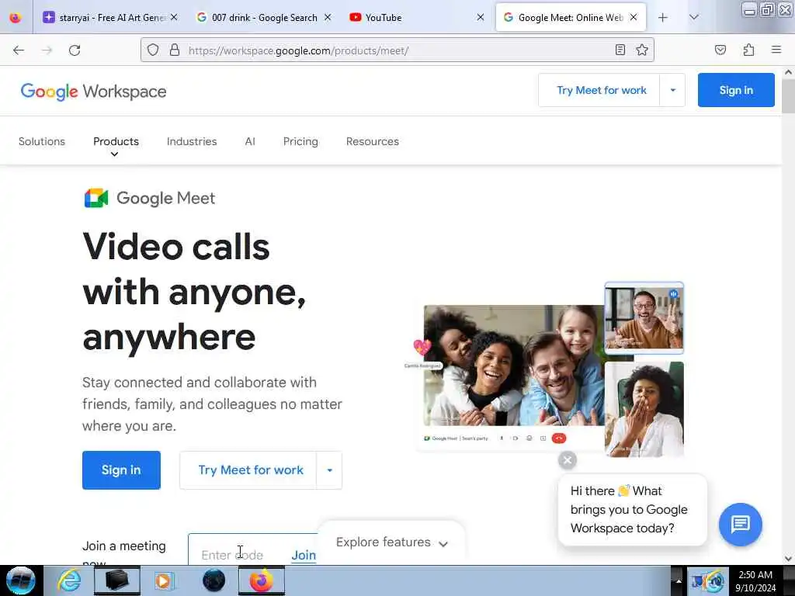Open the Resources menu

373,141
